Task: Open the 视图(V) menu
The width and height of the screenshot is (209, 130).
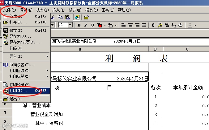Action: (42, 10)
